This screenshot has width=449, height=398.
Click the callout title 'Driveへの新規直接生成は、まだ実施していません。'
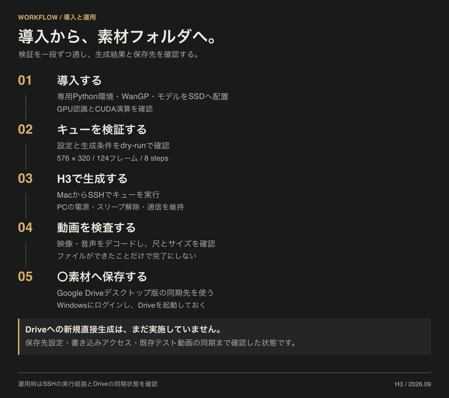click(x=123, y=329)
